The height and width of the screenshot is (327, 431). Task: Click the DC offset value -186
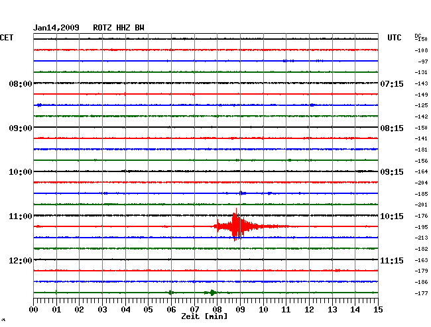point(421,282)
